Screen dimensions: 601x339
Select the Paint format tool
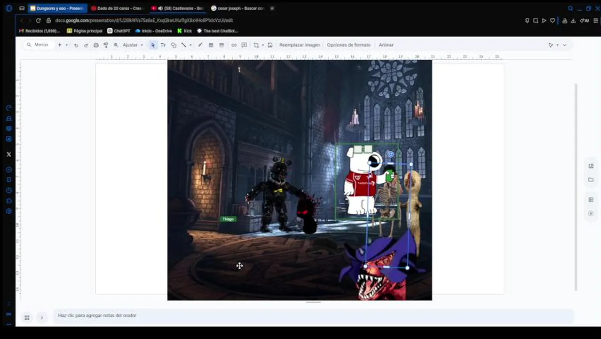[x=106, y=45]
